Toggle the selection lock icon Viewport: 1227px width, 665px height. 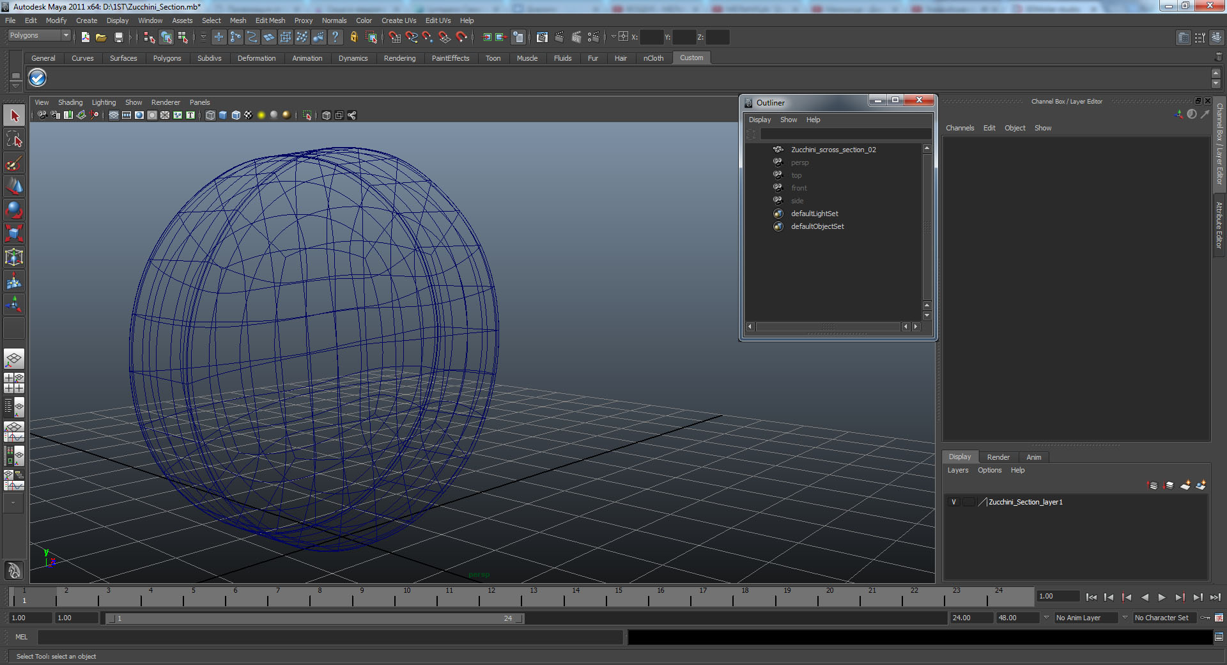coord(353,37)
